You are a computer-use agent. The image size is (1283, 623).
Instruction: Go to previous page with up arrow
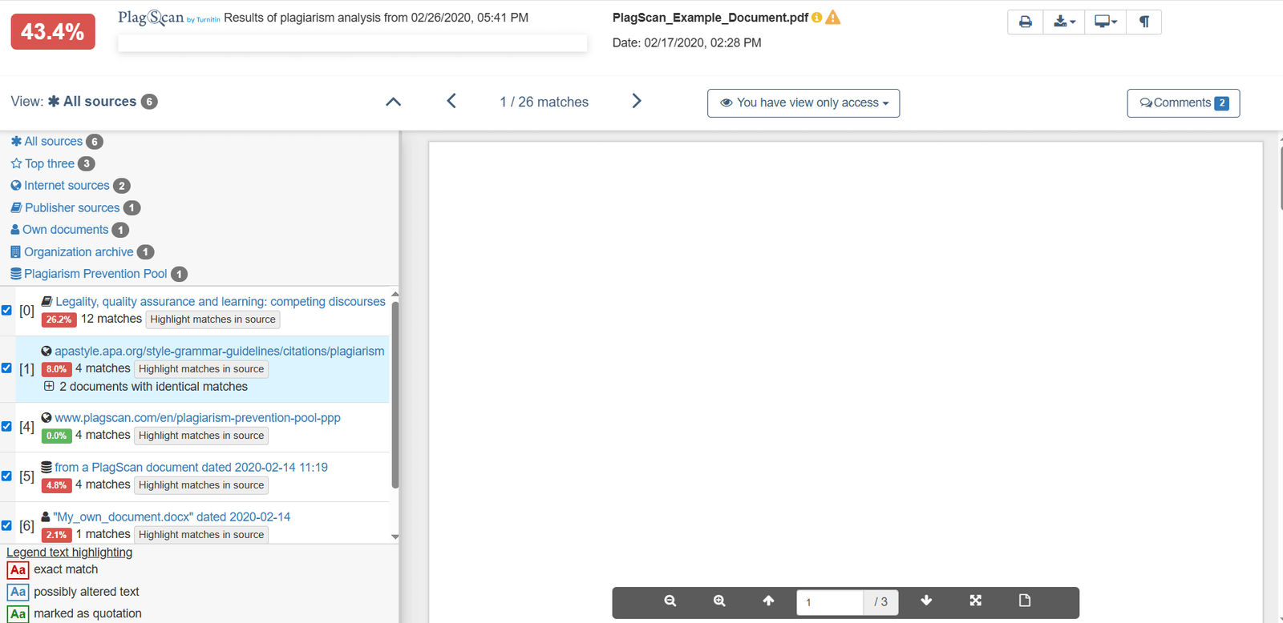coord(768,601)
